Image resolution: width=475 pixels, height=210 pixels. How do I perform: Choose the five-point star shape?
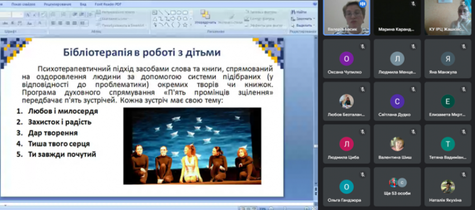(185, 25)
